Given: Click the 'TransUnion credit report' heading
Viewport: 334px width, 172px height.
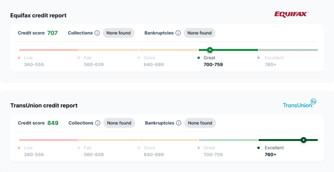Looking at the screenshot, I should pos(44,106).
